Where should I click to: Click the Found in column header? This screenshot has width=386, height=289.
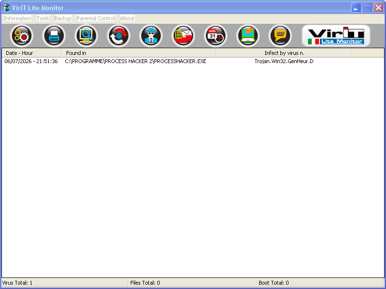[x=139, y=53]
